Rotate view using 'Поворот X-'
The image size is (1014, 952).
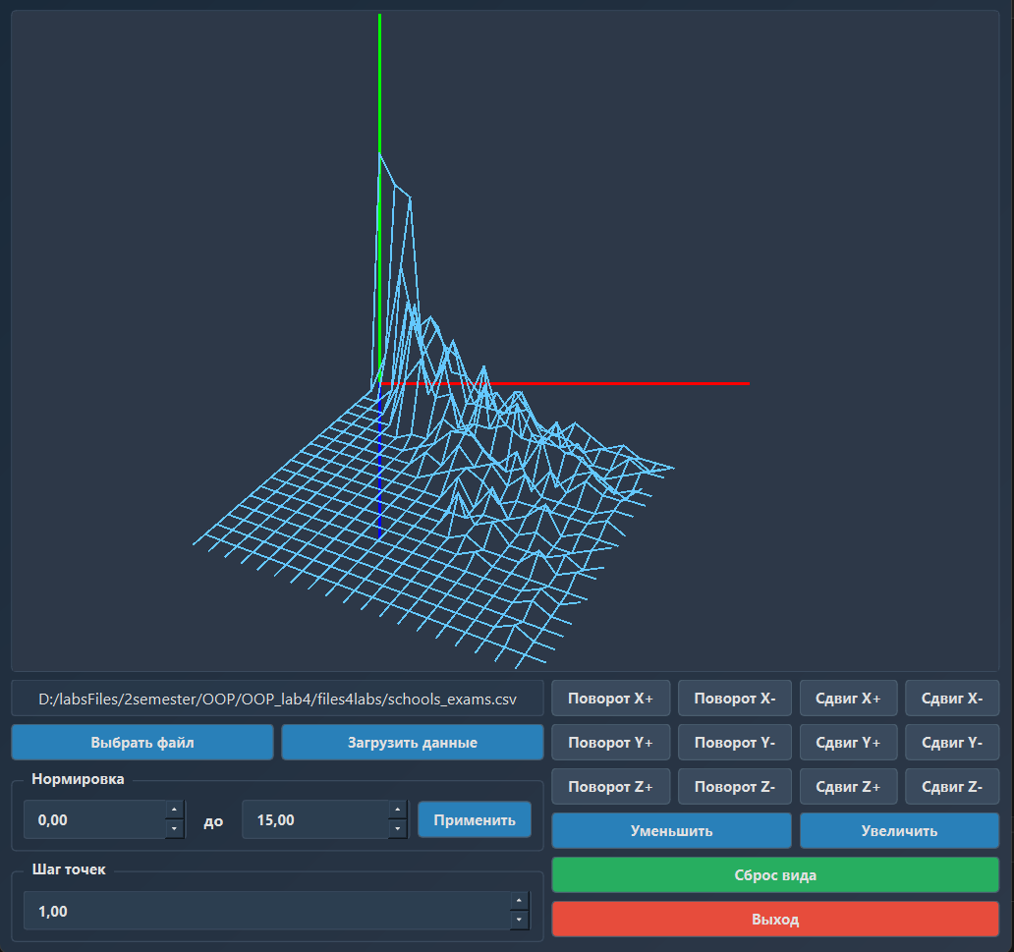(735, 698)
